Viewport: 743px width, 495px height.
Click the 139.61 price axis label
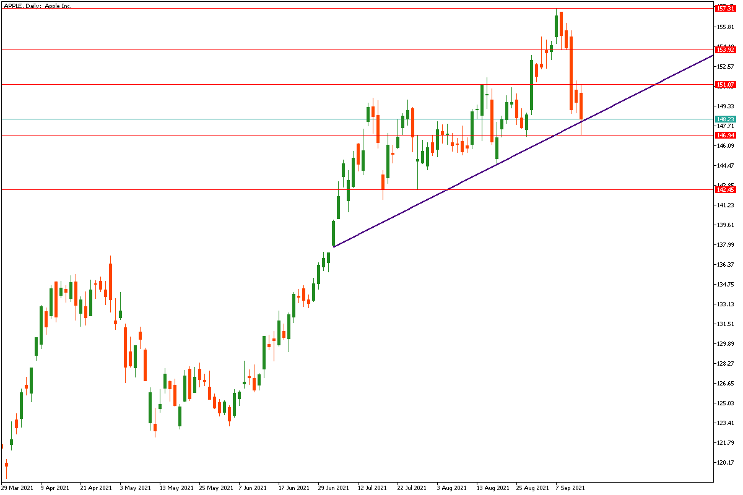725,225
